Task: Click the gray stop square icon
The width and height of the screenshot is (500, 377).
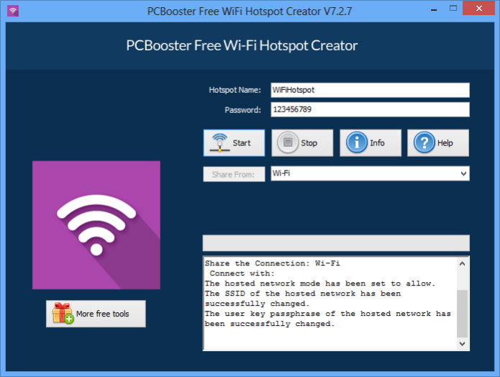Action: (288, 142)
